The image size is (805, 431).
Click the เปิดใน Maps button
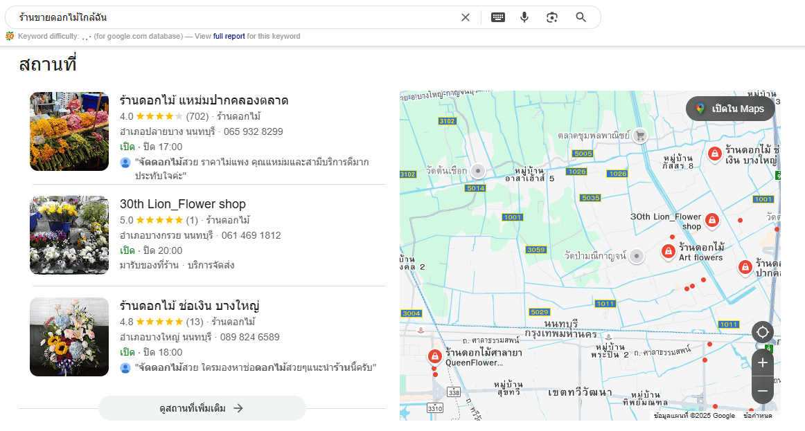point(730,109)
